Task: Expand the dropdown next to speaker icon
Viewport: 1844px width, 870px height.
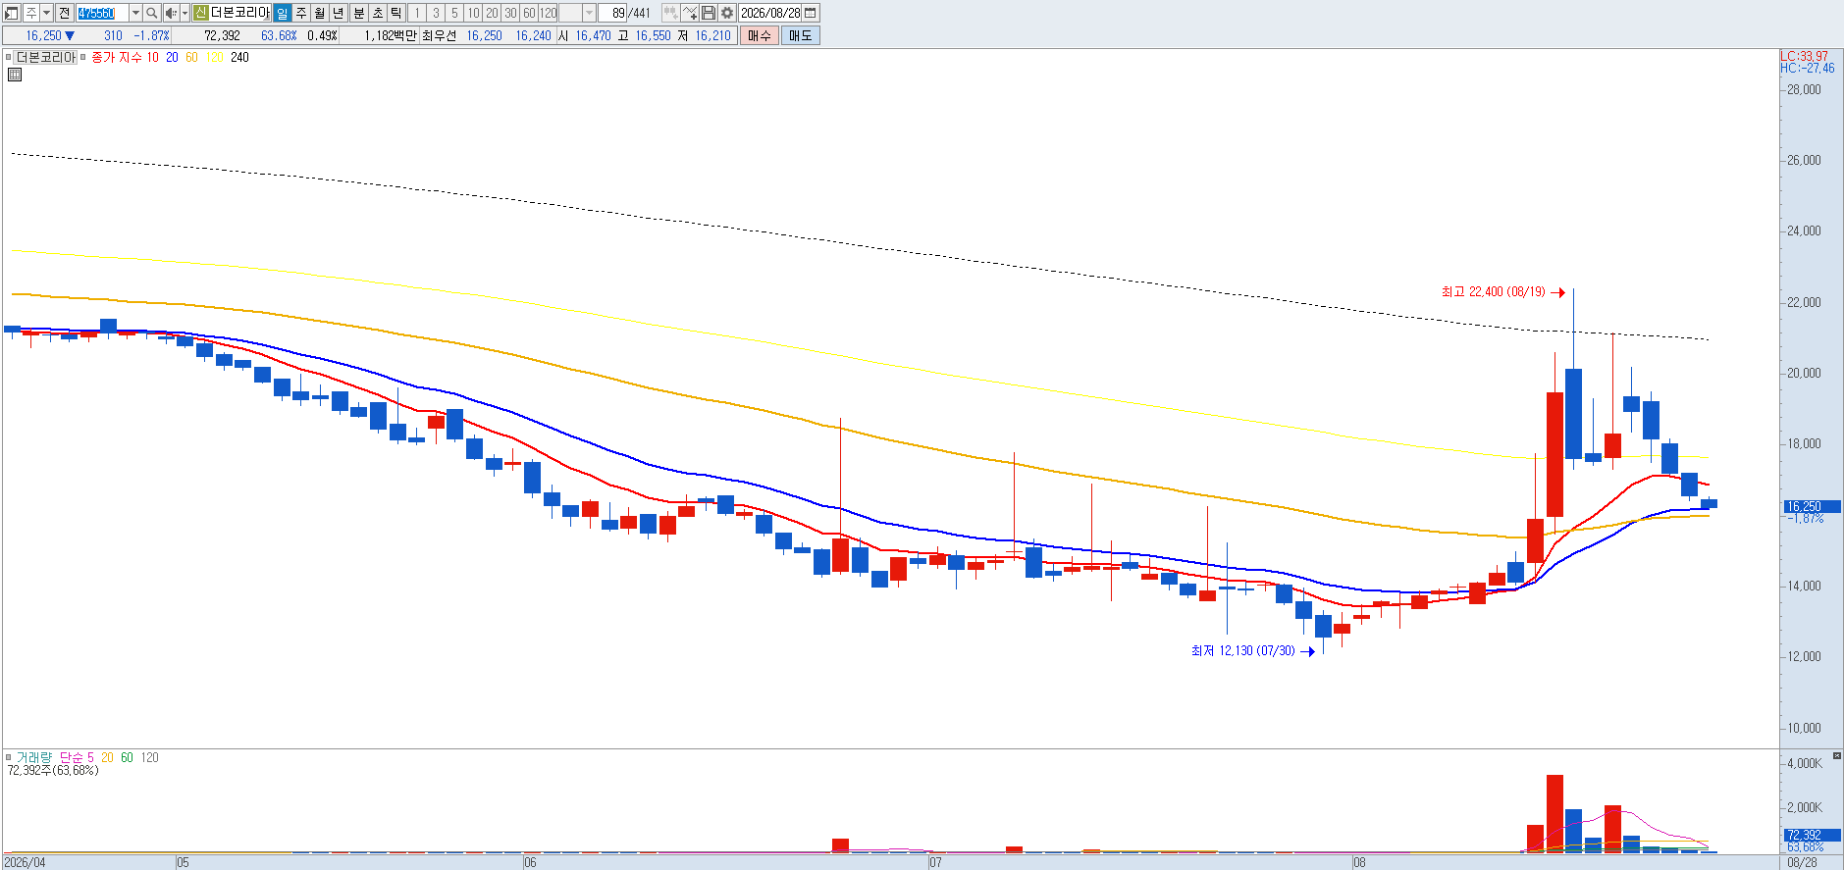Action: pos(184,13)
